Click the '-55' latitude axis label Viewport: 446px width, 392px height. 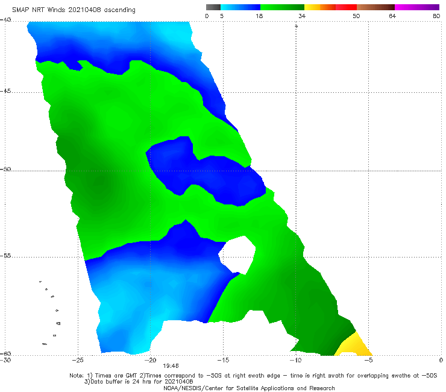coord(5,256)
